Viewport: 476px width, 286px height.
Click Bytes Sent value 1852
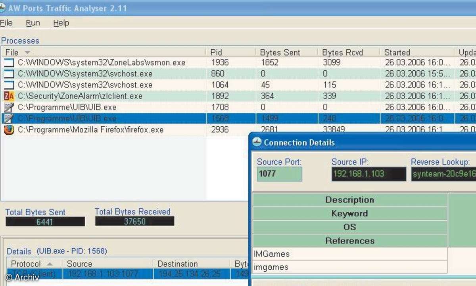tap(270, 62)
